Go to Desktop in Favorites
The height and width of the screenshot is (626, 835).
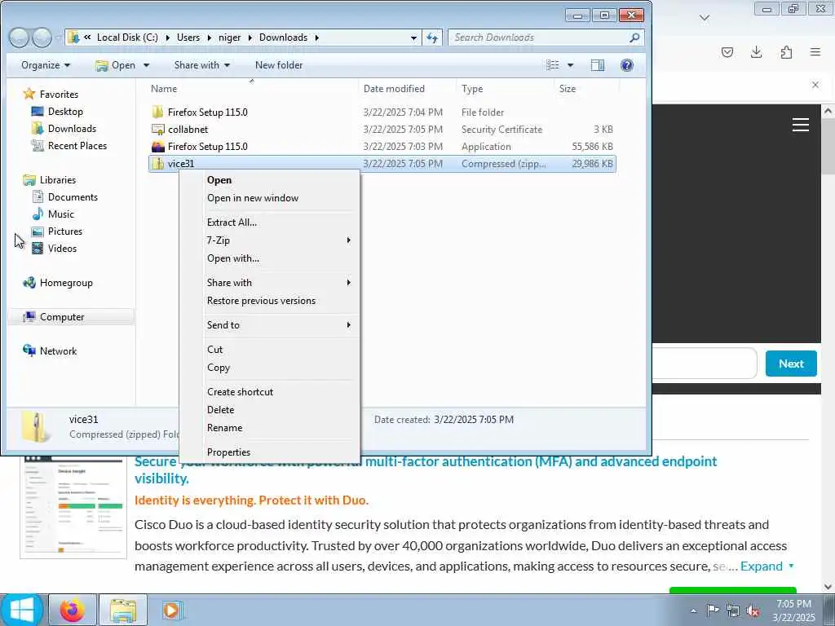65,111
